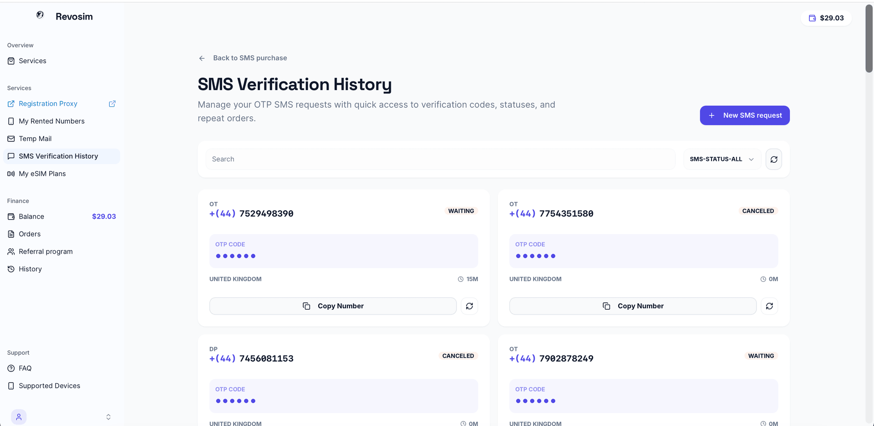Click the back arrow to SMS purchase
This screenshot has width=874, height=426.
202,58
